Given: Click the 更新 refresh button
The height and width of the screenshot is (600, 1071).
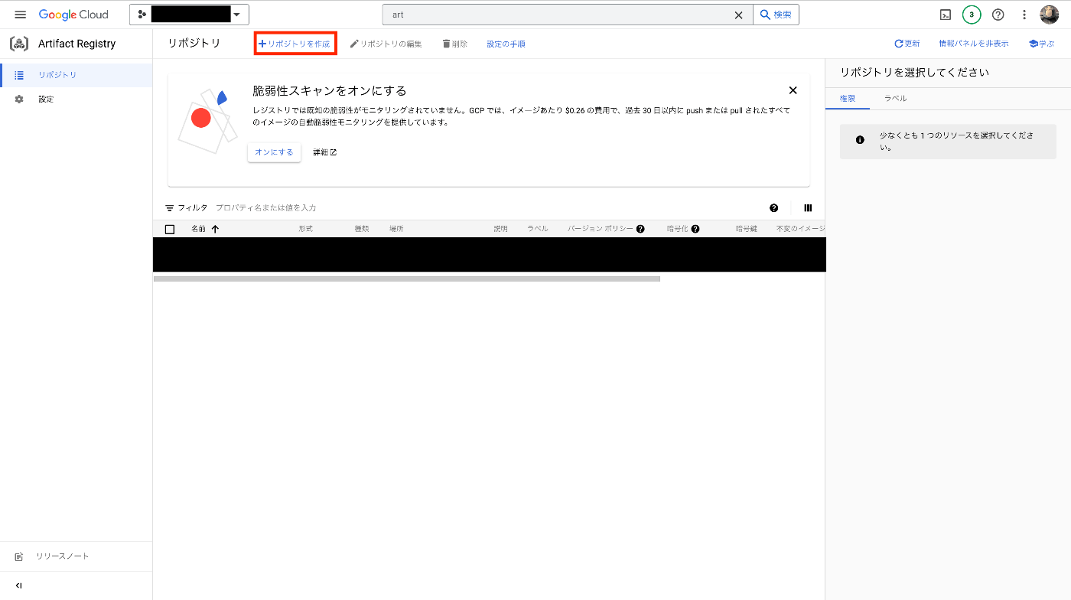Looking at the screenshot, I should pos(907,44).
